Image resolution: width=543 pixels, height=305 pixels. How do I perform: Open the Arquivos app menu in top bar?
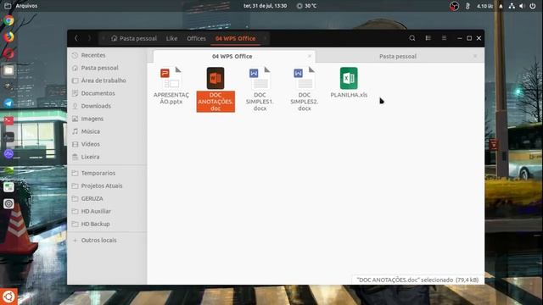point(21,6)
